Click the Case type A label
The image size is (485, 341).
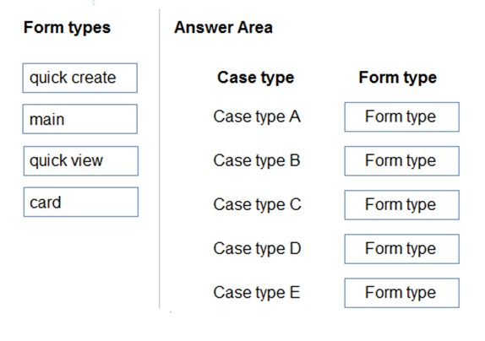pos(257,117)
